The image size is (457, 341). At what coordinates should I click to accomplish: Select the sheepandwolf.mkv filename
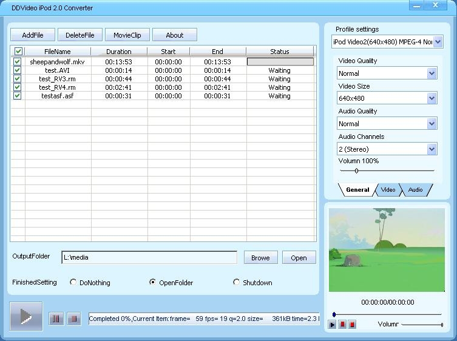(x=57, y=62)
